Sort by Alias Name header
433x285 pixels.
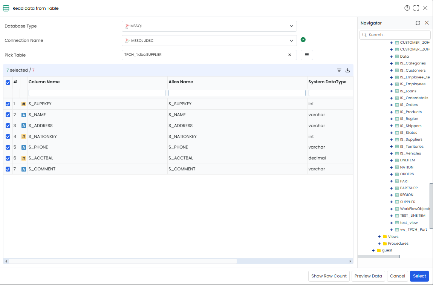181,82
